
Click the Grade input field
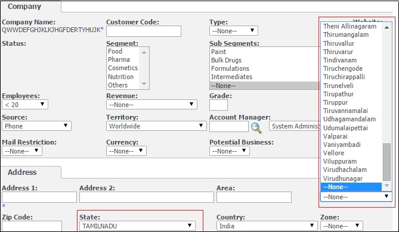(x=218, y=105)
